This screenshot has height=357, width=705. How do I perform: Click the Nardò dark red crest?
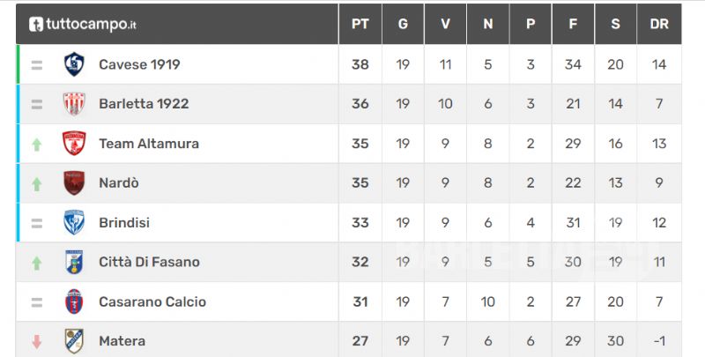coord(74,183)
